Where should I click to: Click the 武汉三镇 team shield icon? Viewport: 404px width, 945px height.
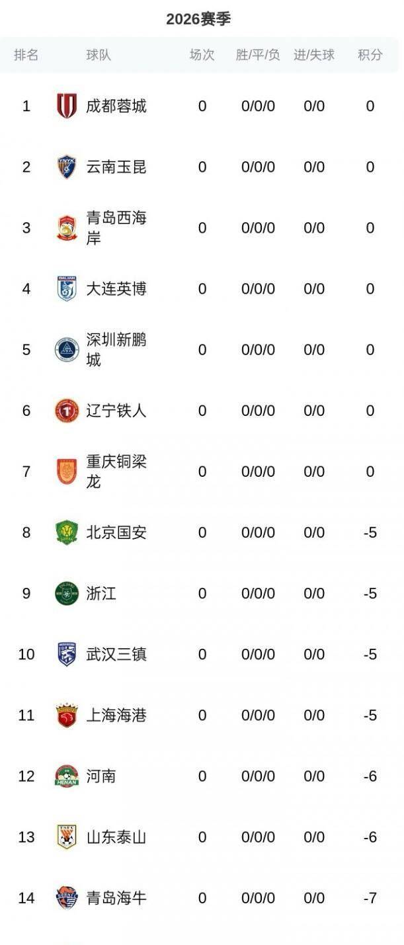click(67, 654)
